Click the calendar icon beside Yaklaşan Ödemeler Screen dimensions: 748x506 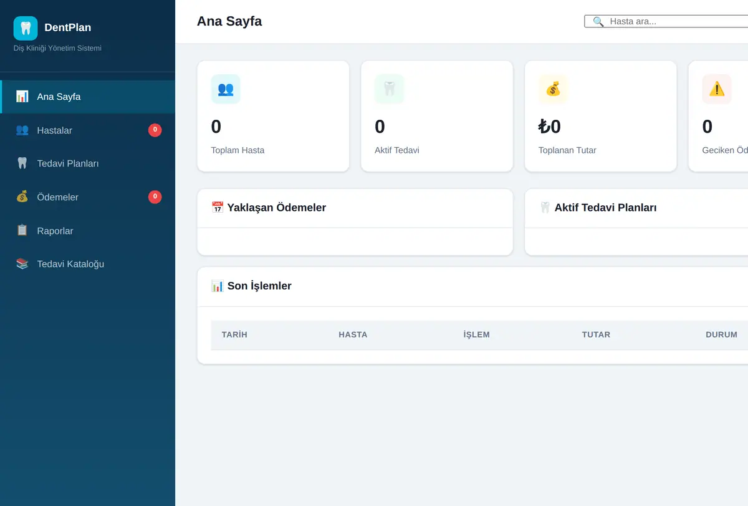pos(218,208)
